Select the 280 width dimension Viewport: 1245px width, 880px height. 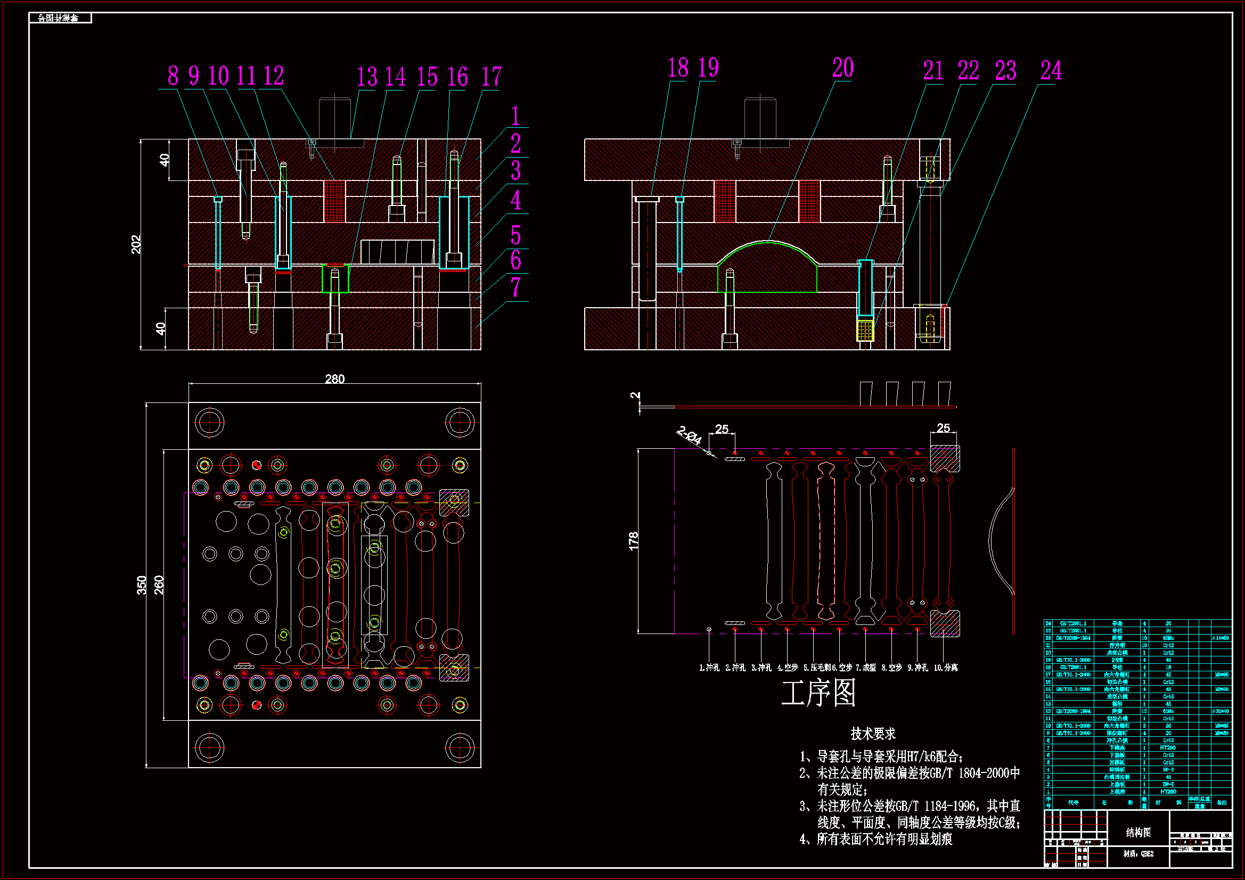[334, 379]
